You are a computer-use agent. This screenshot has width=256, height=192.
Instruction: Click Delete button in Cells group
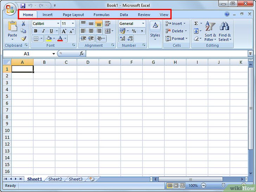(x=176, y=31)
